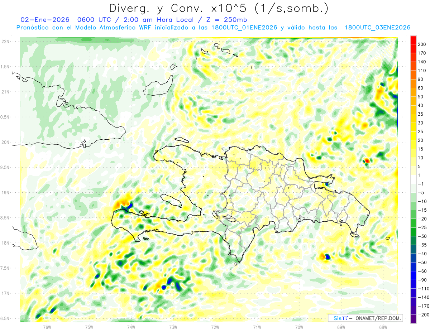
Task: Click the colorbar swatch between -90 and -110
Action: point(413,284)
